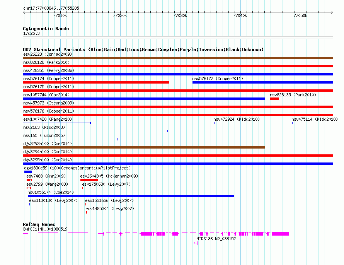Screen dimensions: 344x265
Task: Click the nsv576174 (Cooper2011) loss bar
Action: (x=96, y=82)
